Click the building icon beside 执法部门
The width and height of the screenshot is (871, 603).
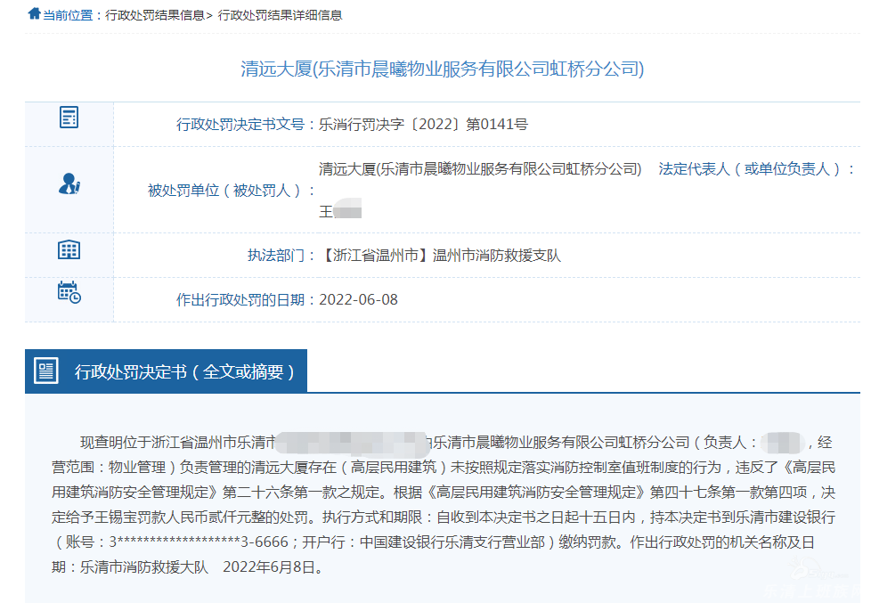[x=69, y=249]
